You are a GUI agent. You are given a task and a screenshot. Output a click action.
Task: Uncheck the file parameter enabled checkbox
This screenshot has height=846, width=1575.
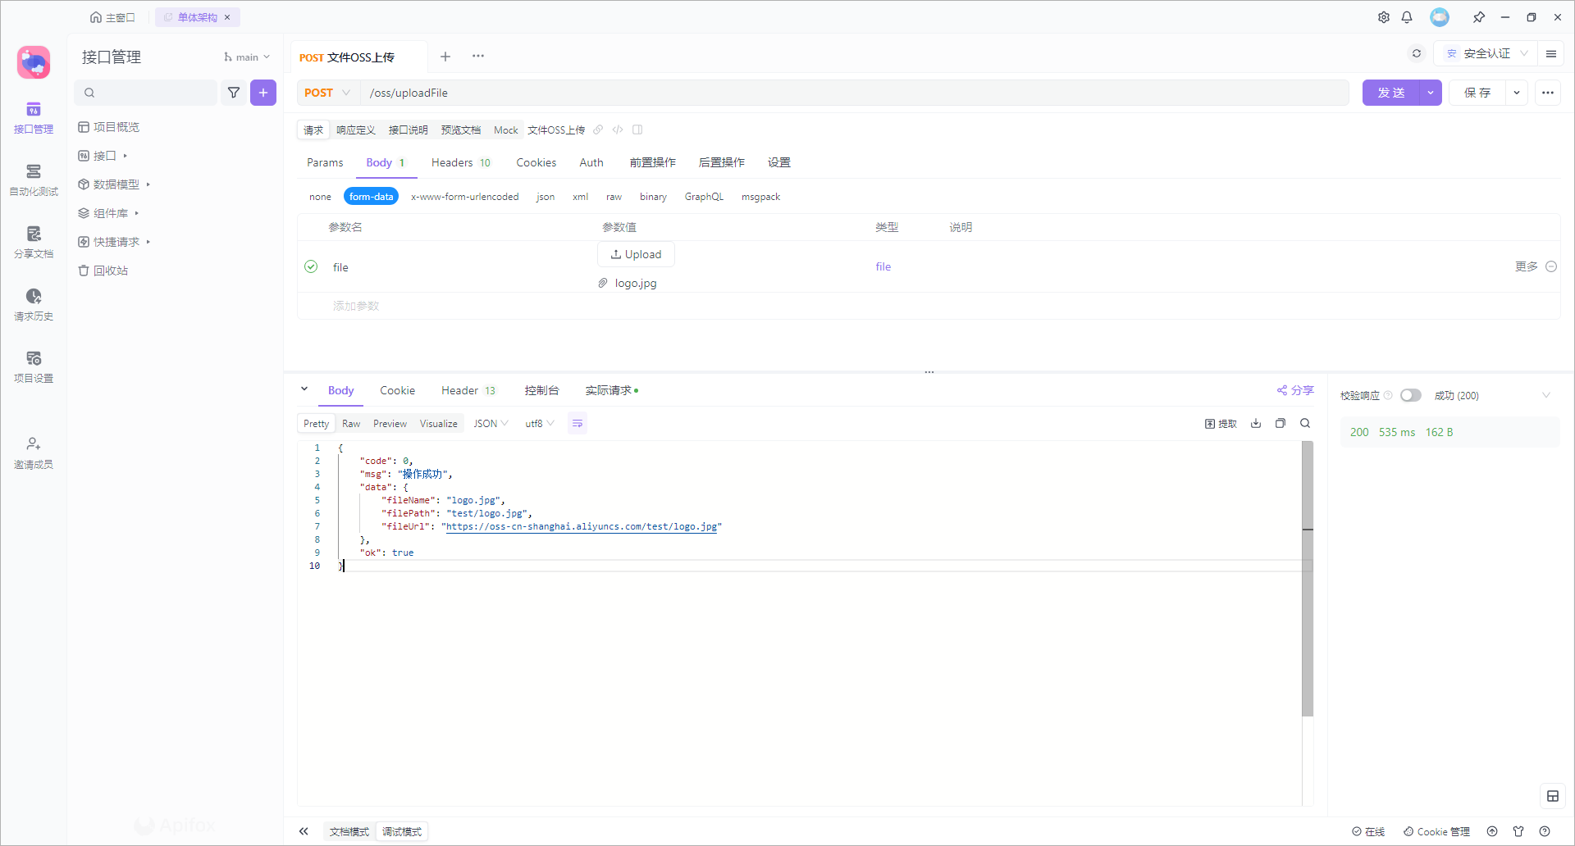coord(311,266)
